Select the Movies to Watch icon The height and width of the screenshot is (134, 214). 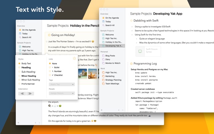click(104, 63)
